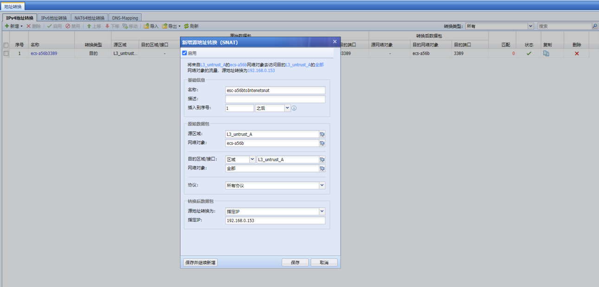Expand the 转换类型 filter dropdown

tap(530, 26)
